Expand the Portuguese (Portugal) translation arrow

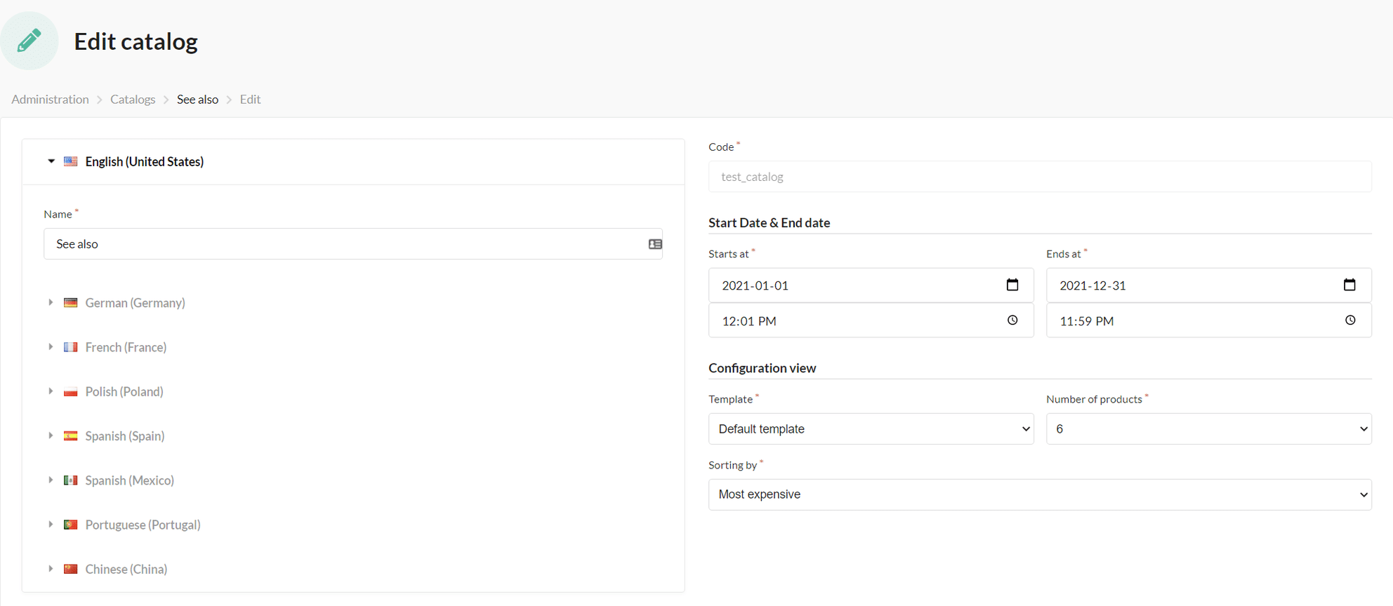pyautogui.click(x=51, y=524)
